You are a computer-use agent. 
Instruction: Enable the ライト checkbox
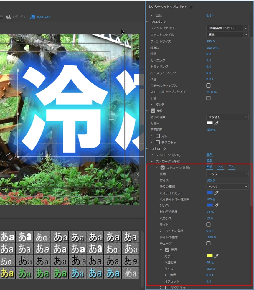[x=208, y=225]
